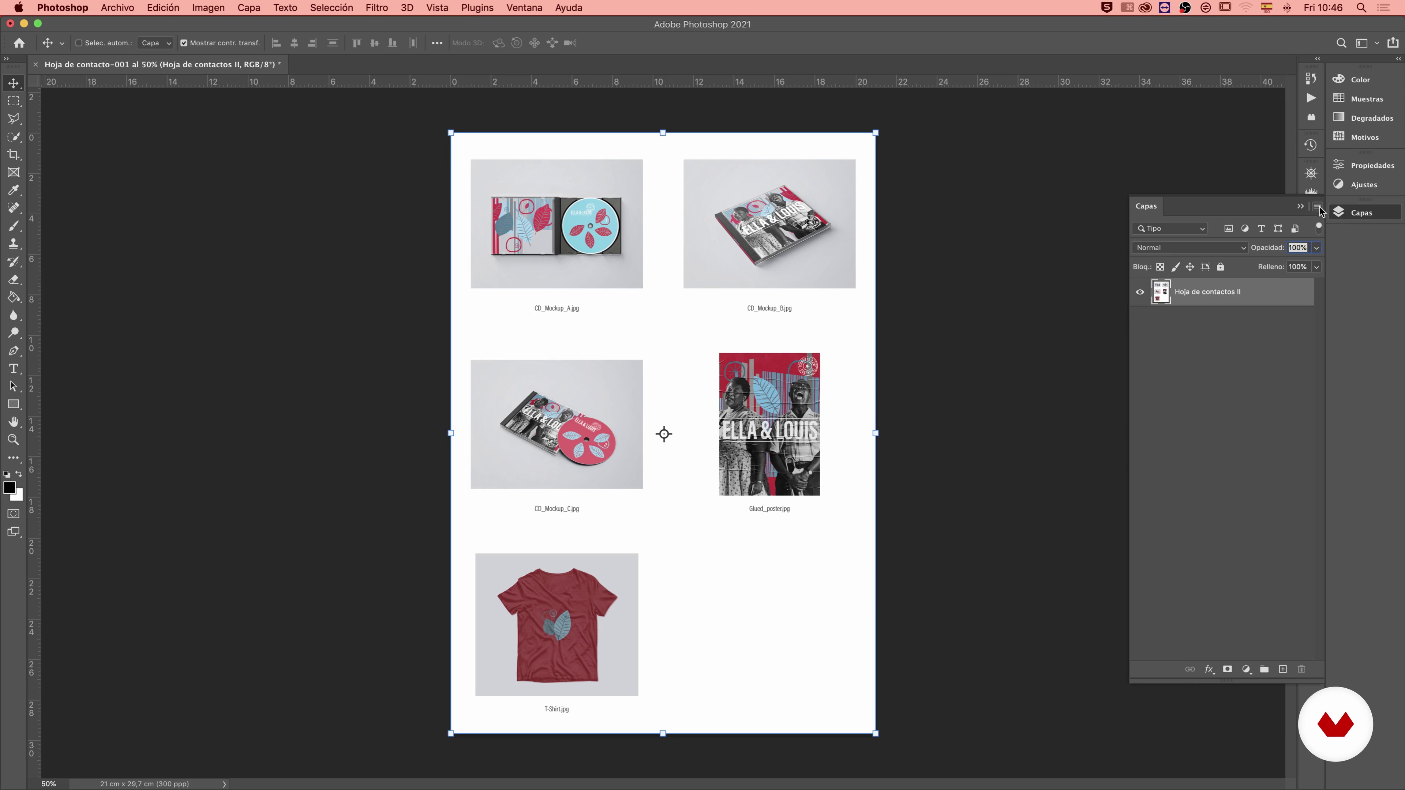The image size is (1405, 790).
Task: Select the Paint Bucket tool
Action: pyautogui.click(x=14, y=297)
